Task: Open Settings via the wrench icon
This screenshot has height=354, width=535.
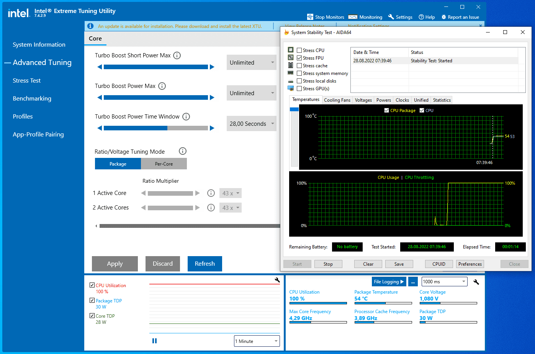Action: [391, 17]
